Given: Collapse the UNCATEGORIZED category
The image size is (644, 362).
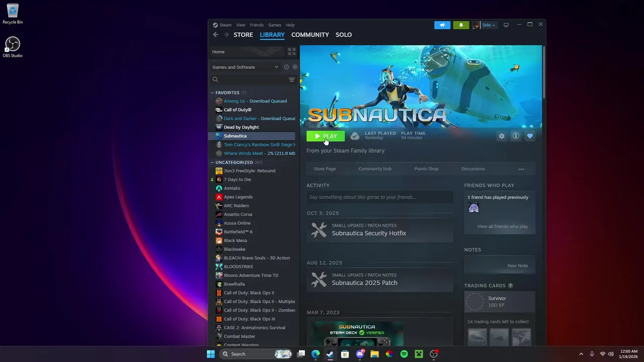Looking at the screenshot, I should tap(212, 162).
